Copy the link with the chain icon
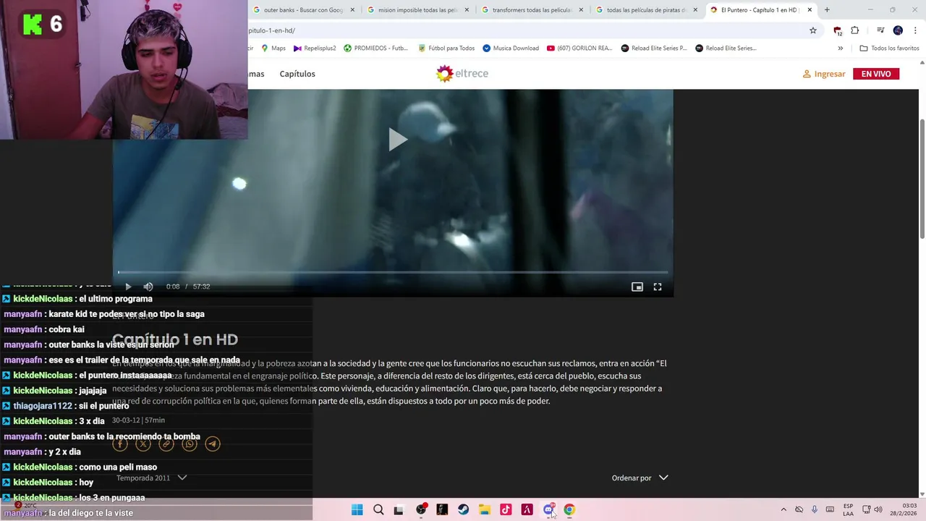 click(x=166, y=444)
